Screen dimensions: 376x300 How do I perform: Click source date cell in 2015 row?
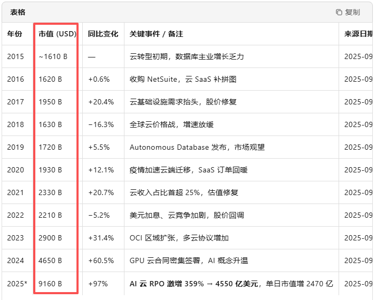click(x=358, y=56)
